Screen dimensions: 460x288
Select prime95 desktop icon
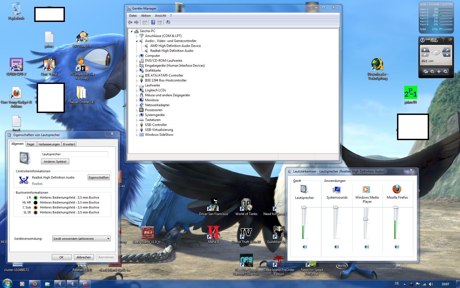(x=410, y=95)
